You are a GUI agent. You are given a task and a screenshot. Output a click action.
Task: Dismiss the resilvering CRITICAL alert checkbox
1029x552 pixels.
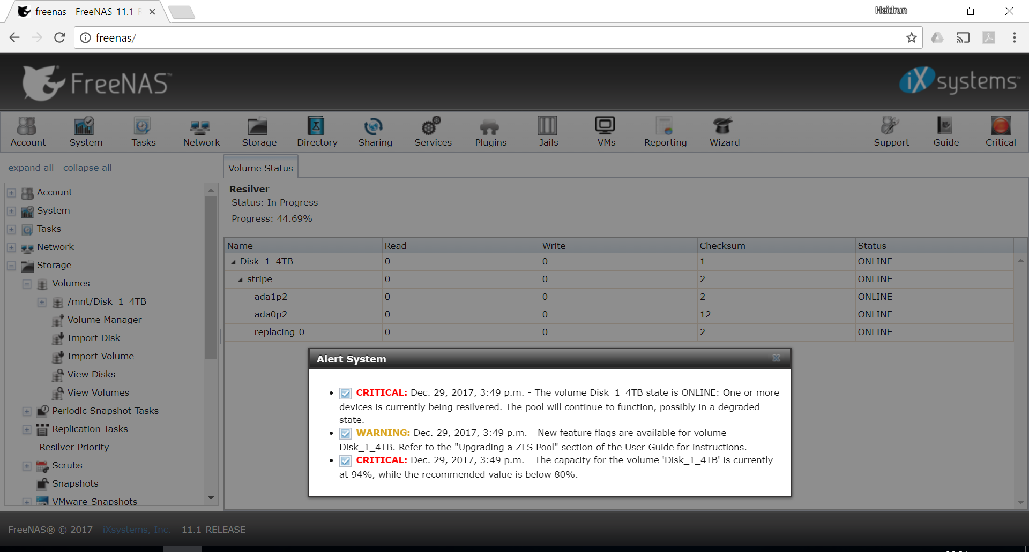point(346,394)
